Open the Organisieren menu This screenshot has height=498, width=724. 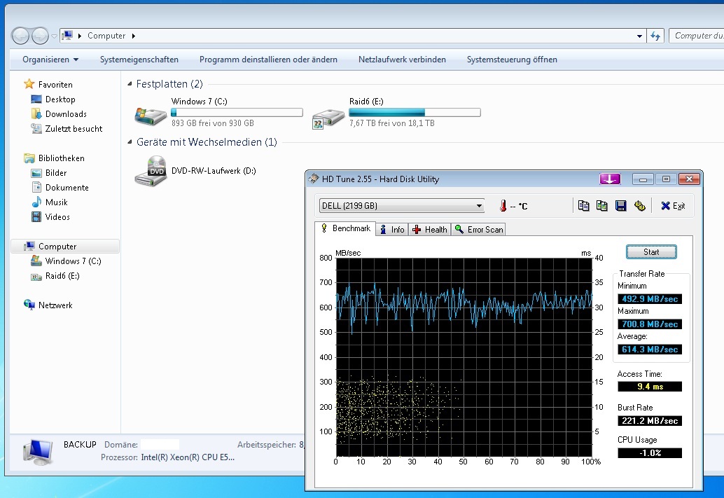click(50, 59)
